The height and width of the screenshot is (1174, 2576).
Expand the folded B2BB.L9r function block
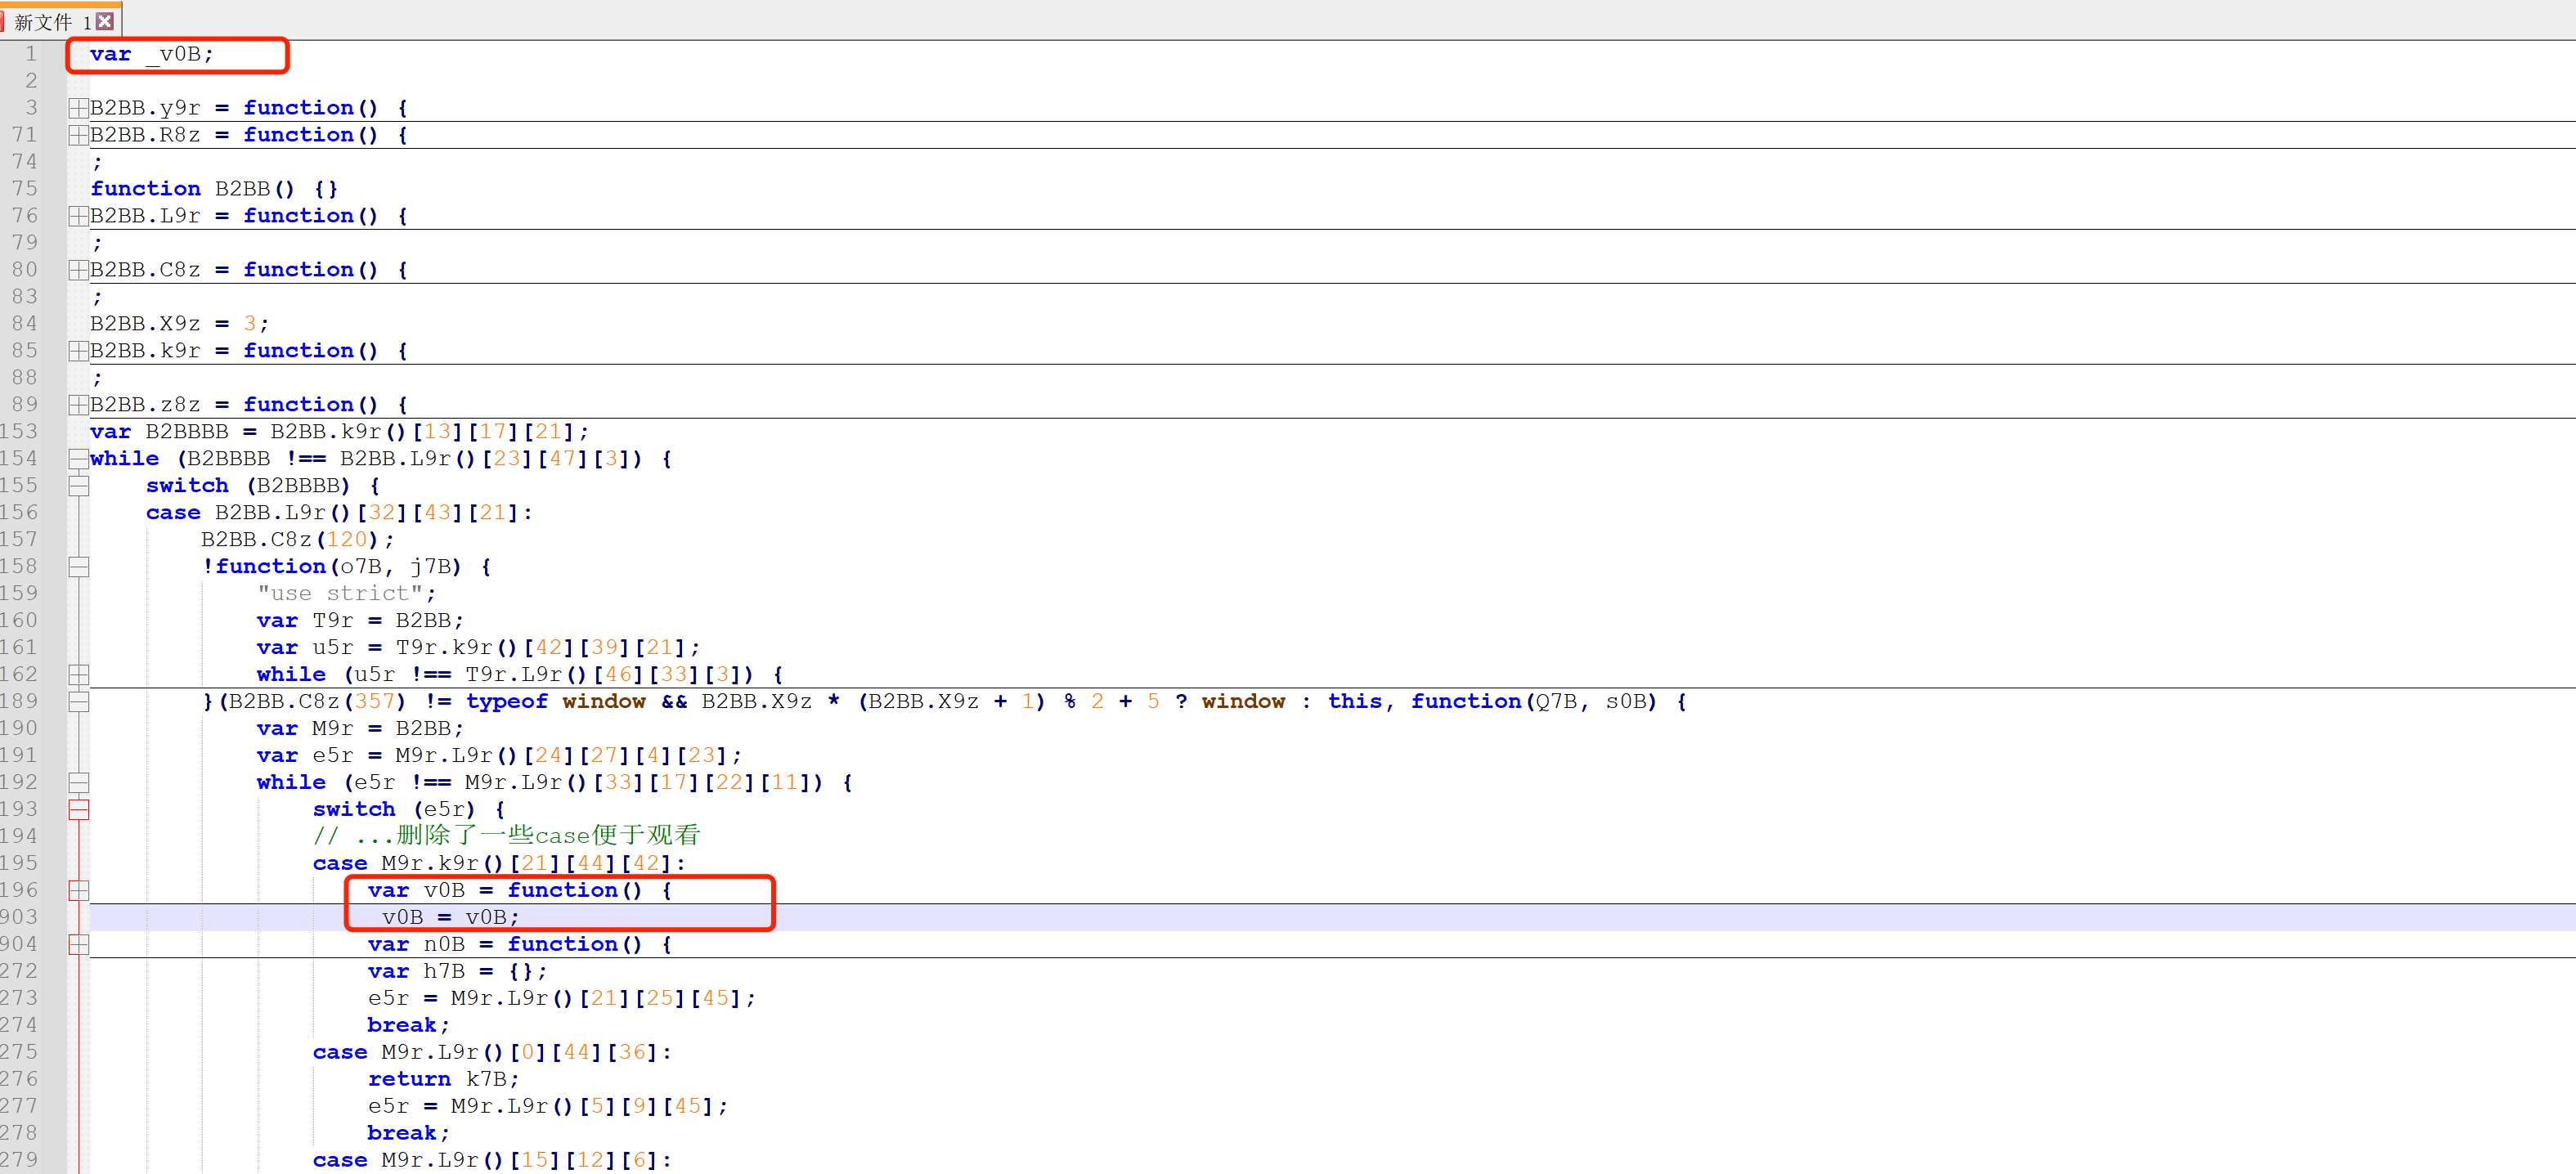tap(78, 216)
